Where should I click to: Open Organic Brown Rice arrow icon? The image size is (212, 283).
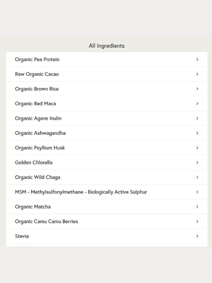point(197,89)
